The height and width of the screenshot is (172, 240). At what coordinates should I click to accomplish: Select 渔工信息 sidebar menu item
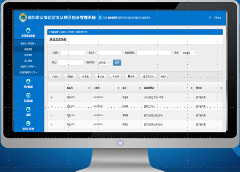28,61
